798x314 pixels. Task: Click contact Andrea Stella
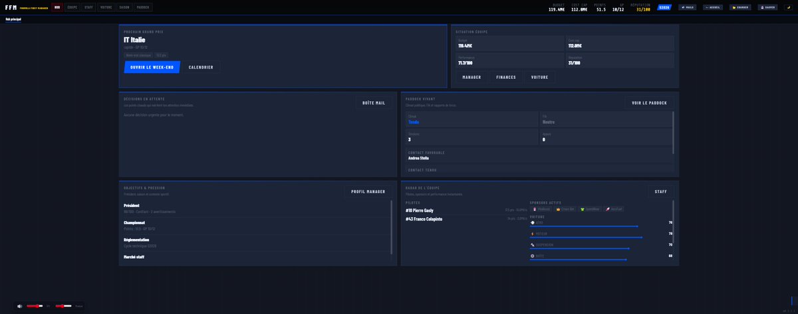[x=418, y=158]
